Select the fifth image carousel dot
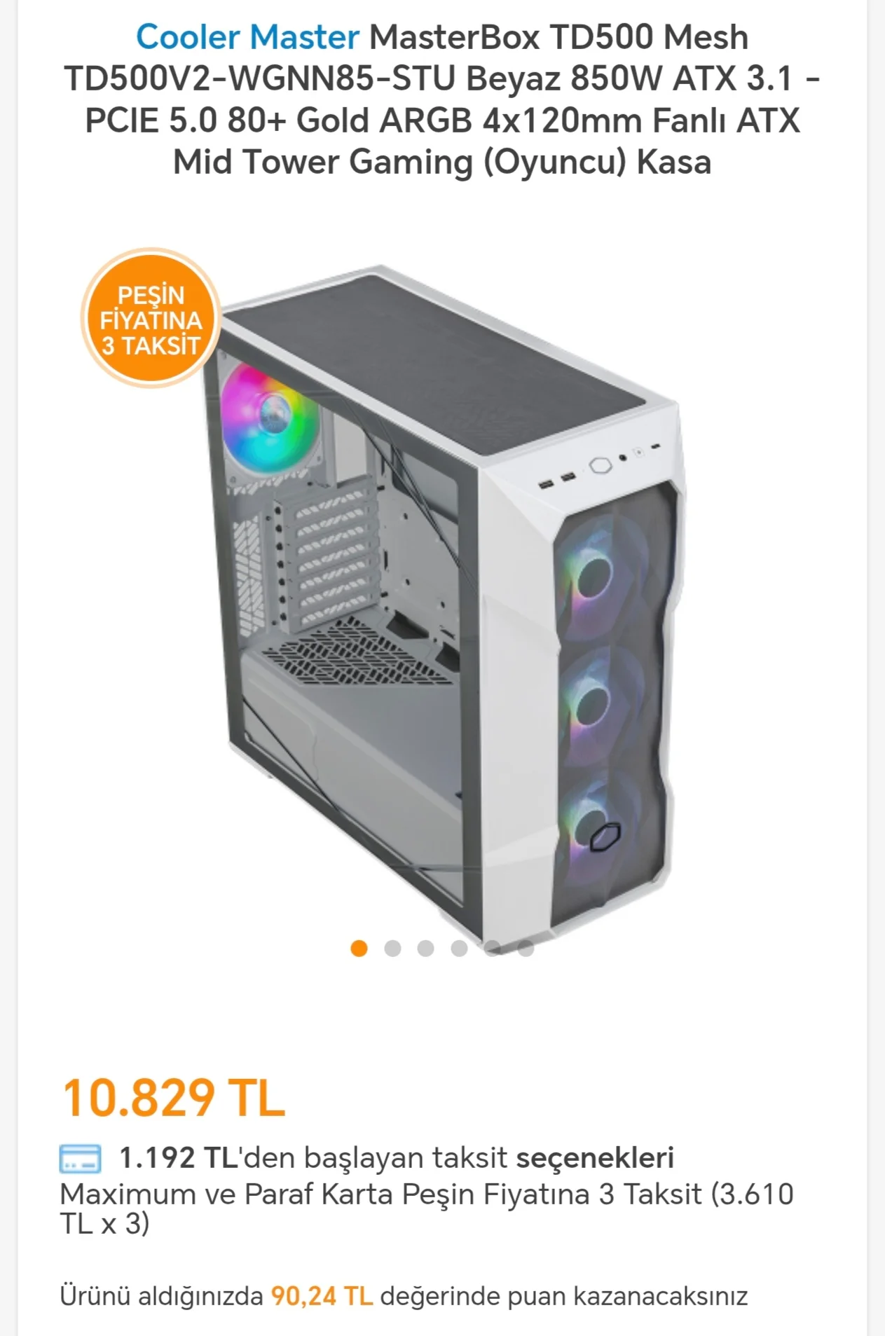This screenshot has width=885, height=1336. [493, 949]
